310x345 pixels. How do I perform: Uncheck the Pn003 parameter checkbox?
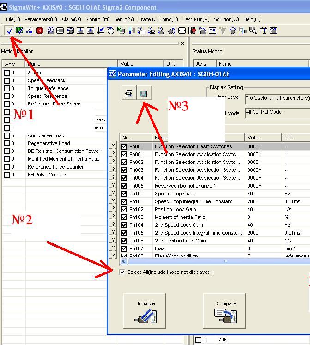[x=124, y=170]
